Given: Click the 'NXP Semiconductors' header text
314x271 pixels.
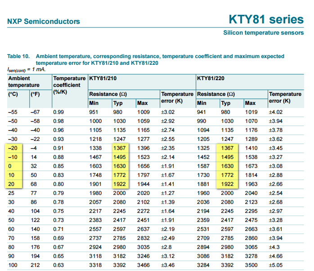Looking at the screenshot, I should click(44, 21).
